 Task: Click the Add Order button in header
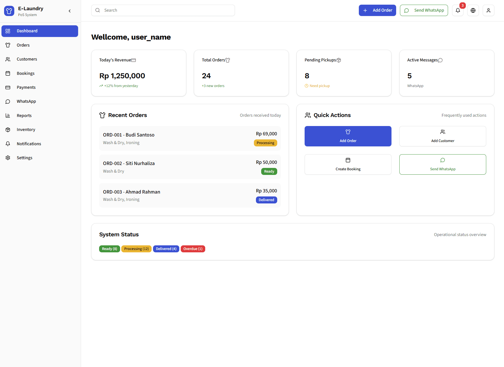pos(377,10)
